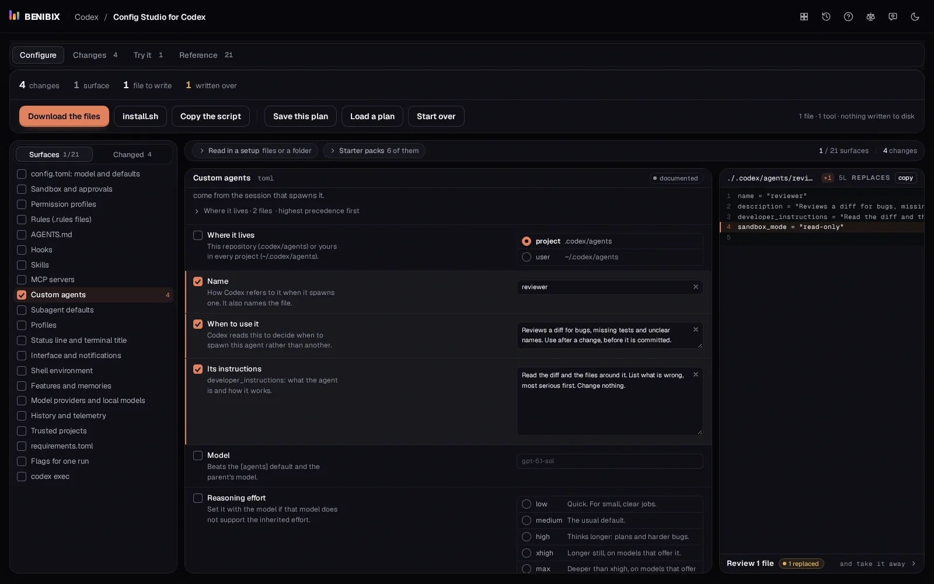Select the user ~/.codex/agents radio
Image resolution: width=934 pixels, height=584 pixels.
(527, 257)
